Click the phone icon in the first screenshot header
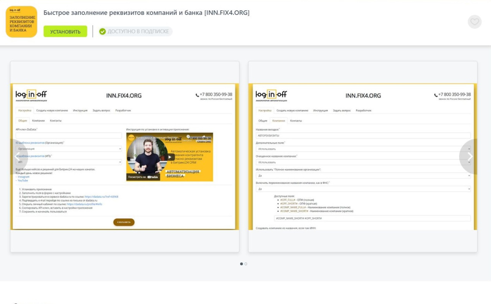This screenshot has height=304, width=491. (x=197, y=95)
